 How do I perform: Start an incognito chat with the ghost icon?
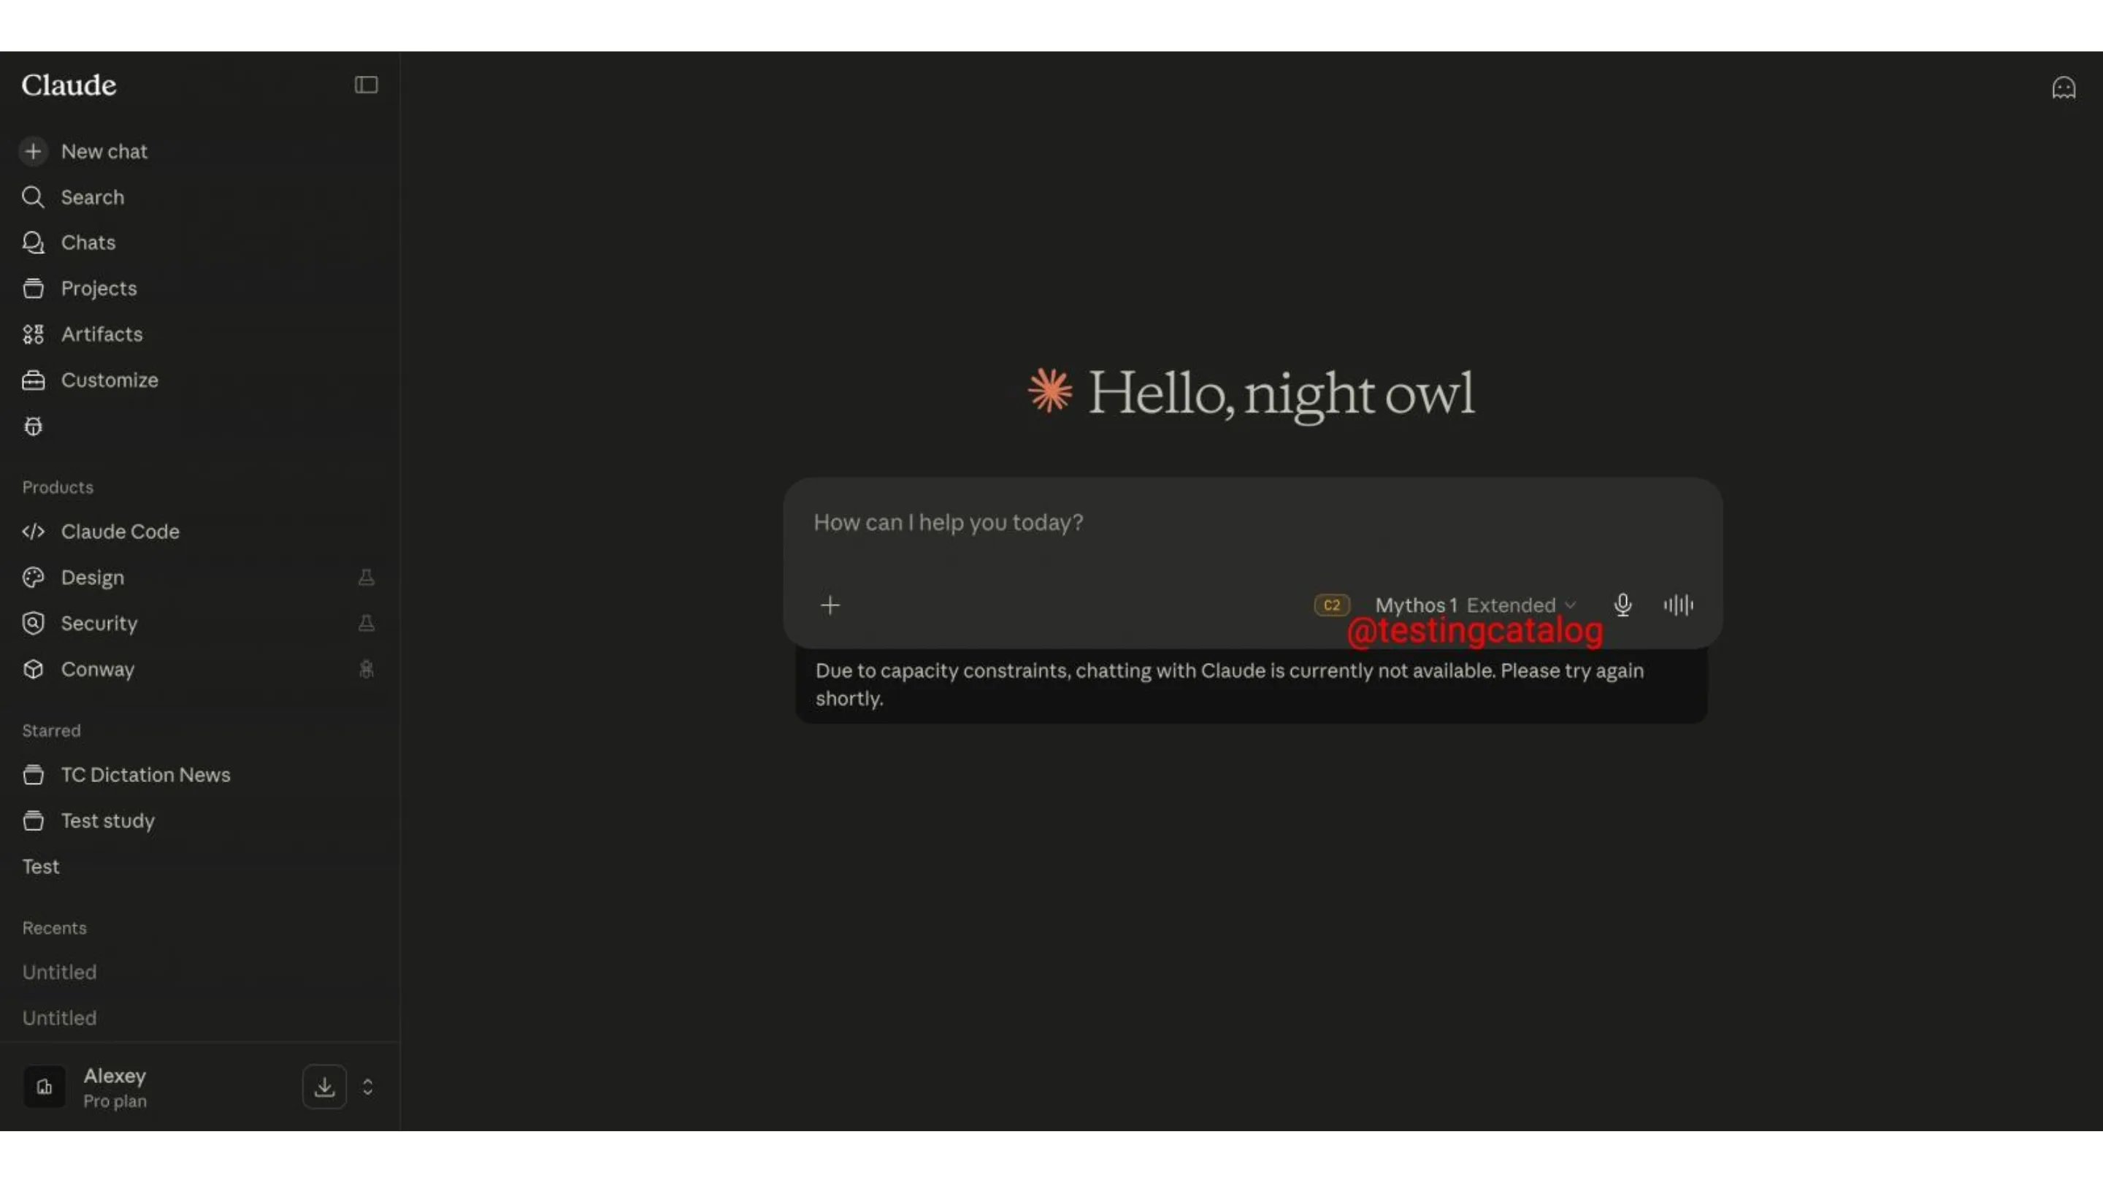pos(2063,88)
